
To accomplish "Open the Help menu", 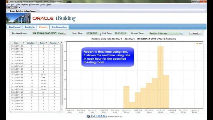I will click(49, 5).
